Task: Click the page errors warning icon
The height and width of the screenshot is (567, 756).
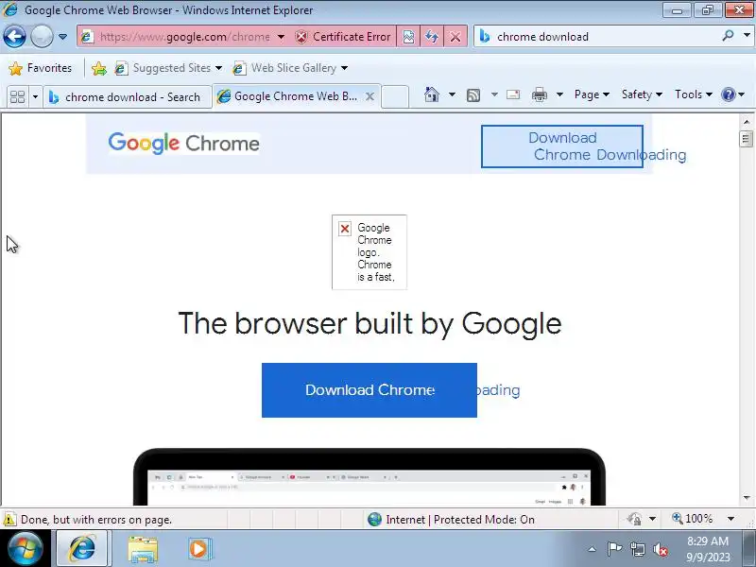Action: 9,519
